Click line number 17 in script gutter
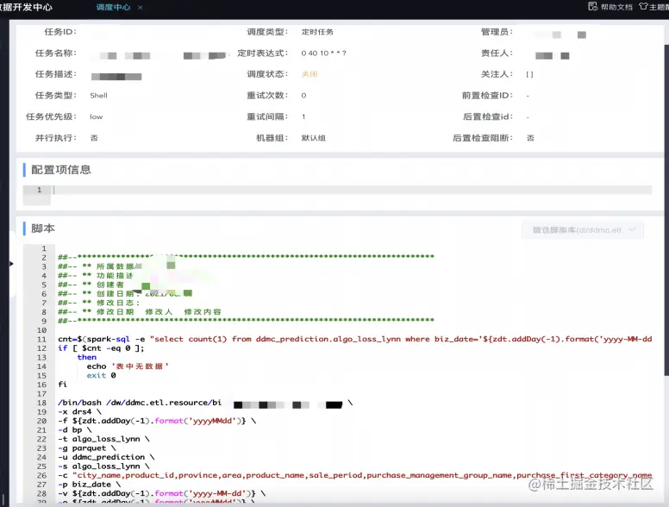This screenshot has width=669, height=507. [x=41, y=394]
